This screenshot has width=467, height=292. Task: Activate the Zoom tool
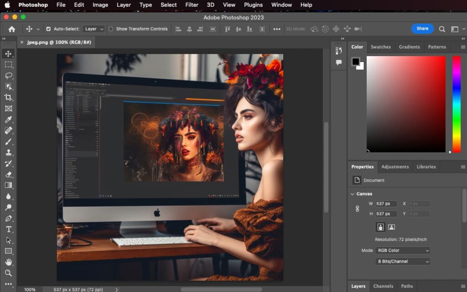(x=9, y=274)
